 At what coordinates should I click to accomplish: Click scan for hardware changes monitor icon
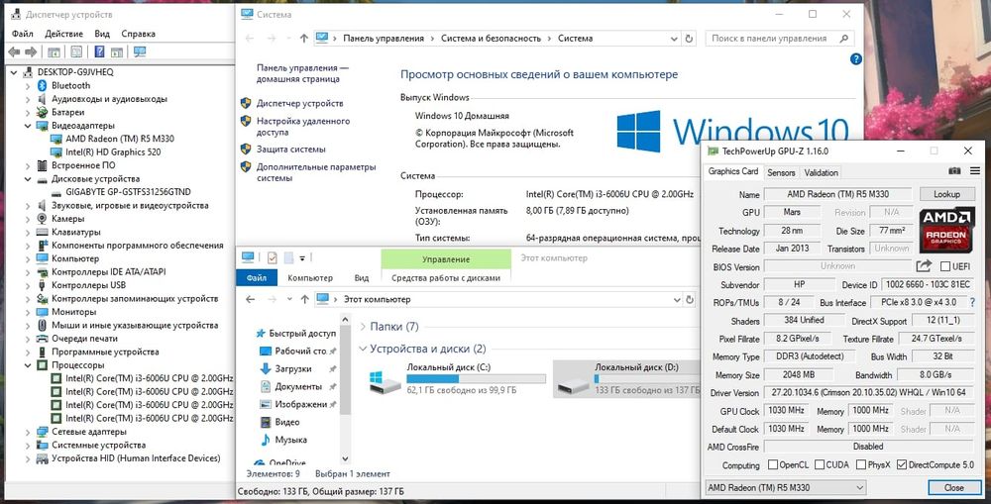(140, 51)
